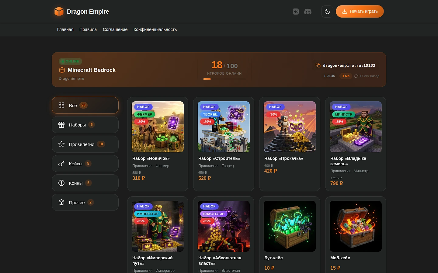Click the box icon in 'Прочее' category

click(61, 202)
